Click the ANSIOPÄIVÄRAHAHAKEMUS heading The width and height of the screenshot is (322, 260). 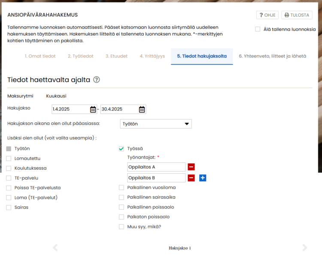click(43, 15)
